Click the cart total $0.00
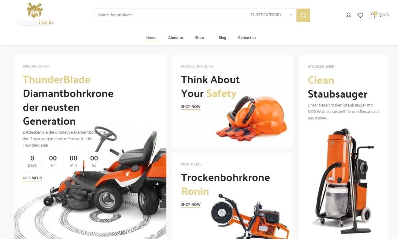The width and height of the screenshot is (398, 239). tap(384, 15)
